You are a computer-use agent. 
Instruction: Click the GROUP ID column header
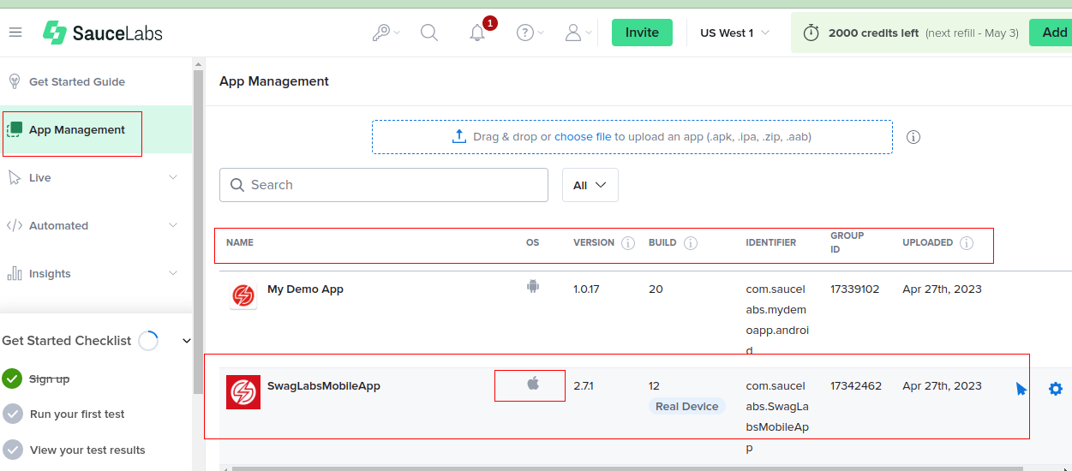[x=847, y=242]
